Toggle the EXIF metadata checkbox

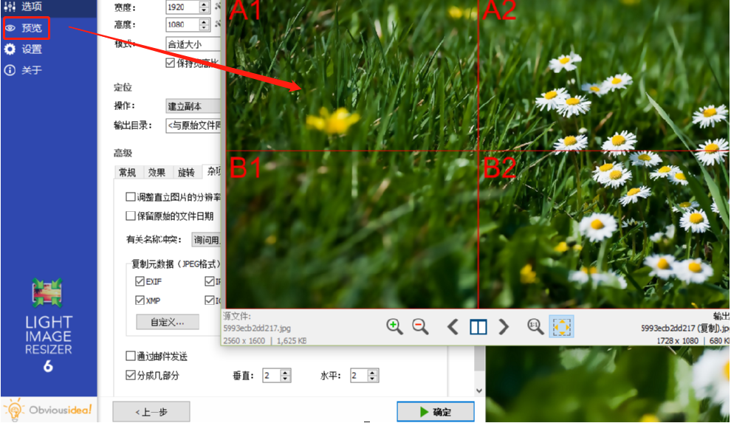(140, 281)
